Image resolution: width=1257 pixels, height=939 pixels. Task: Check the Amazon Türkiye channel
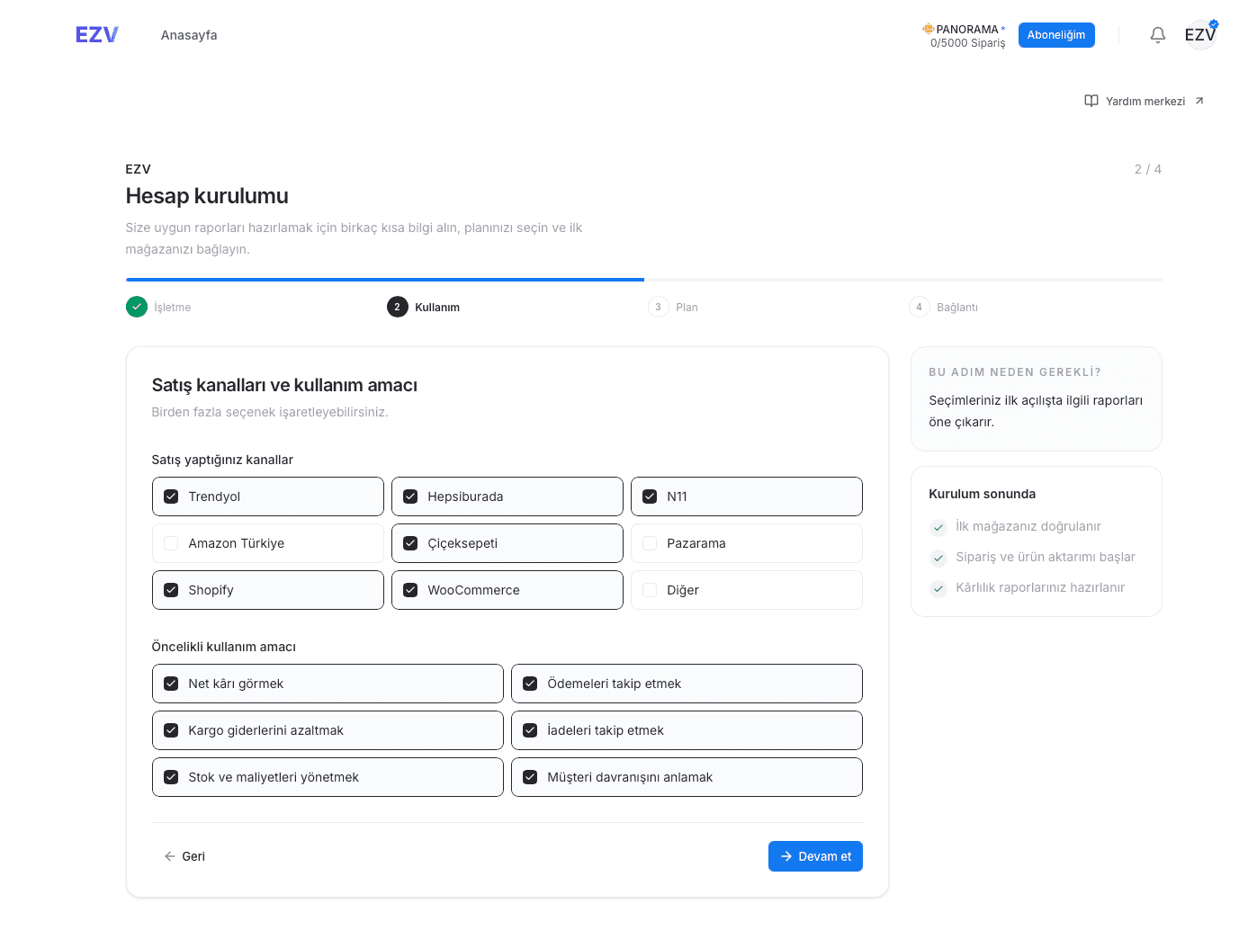(x=268, y=543)
